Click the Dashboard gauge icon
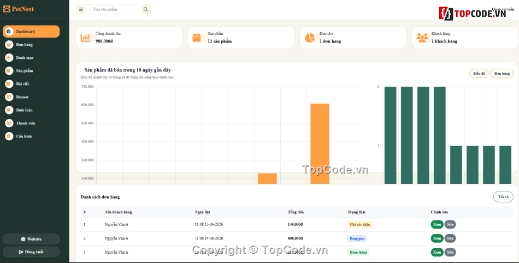 coord(9,32)
